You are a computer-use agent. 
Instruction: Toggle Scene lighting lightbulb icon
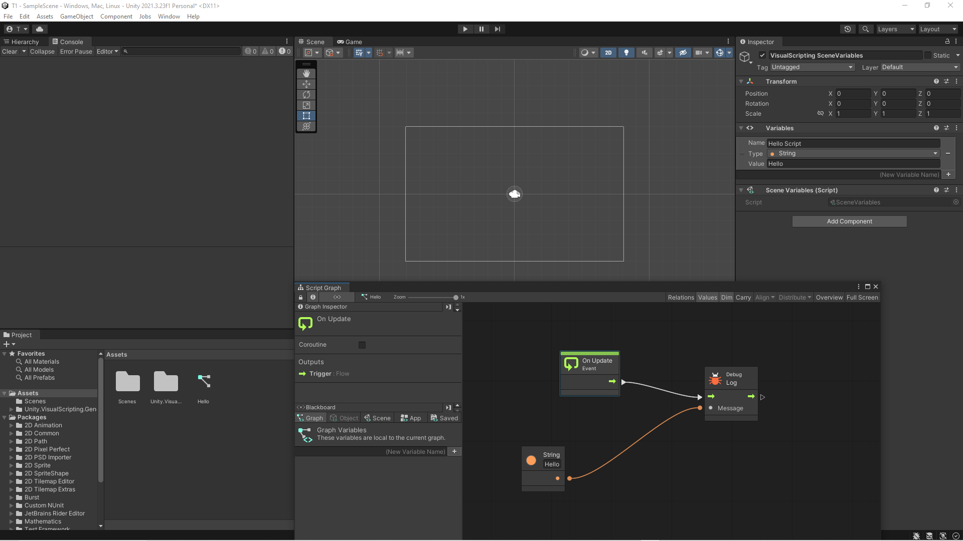pos(626,53)
